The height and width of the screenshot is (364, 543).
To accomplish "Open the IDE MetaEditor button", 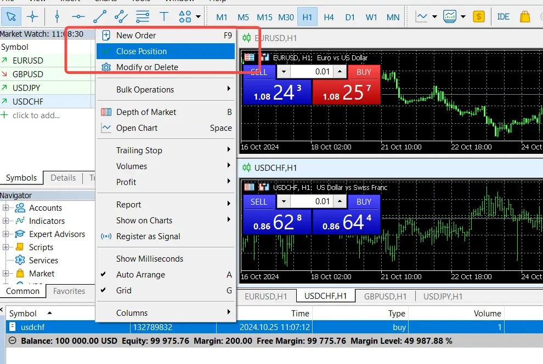I will pyautogui.click(x=503, y=16).
